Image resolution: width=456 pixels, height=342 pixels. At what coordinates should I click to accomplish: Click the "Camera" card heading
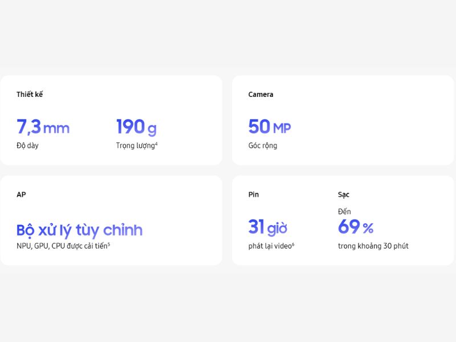pos(260,95)
